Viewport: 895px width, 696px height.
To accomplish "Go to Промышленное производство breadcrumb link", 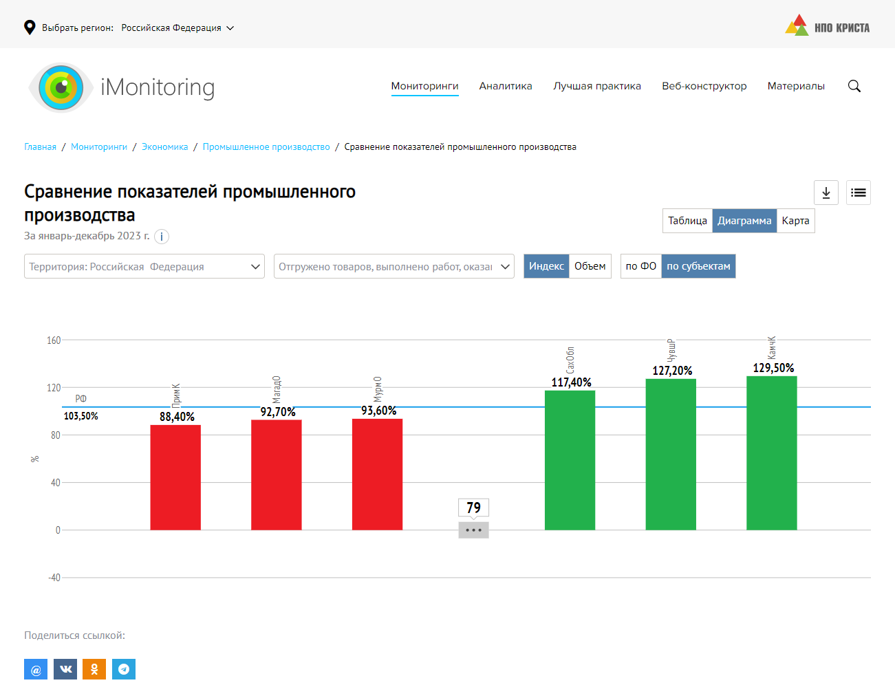I will point(266,147).
